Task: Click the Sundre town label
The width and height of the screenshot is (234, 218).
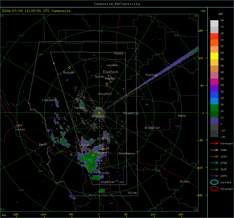Action: tap(79, 107)
